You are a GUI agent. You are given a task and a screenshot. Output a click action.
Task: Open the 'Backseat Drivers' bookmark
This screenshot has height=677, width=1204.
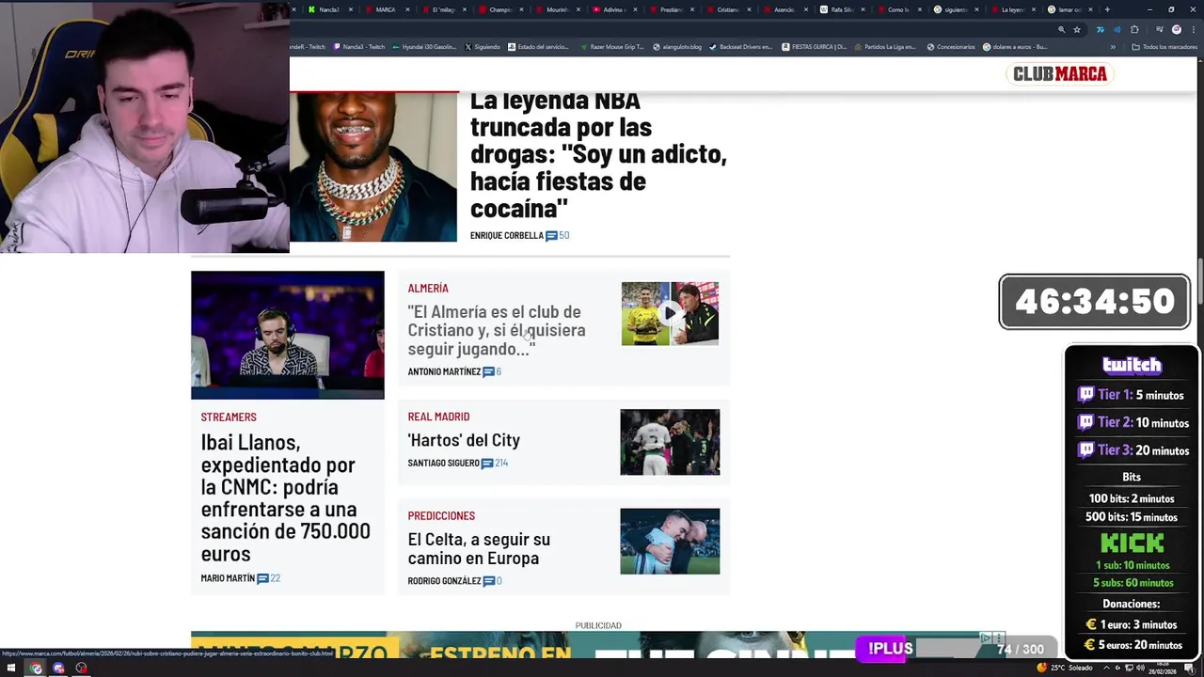[740, 47]
